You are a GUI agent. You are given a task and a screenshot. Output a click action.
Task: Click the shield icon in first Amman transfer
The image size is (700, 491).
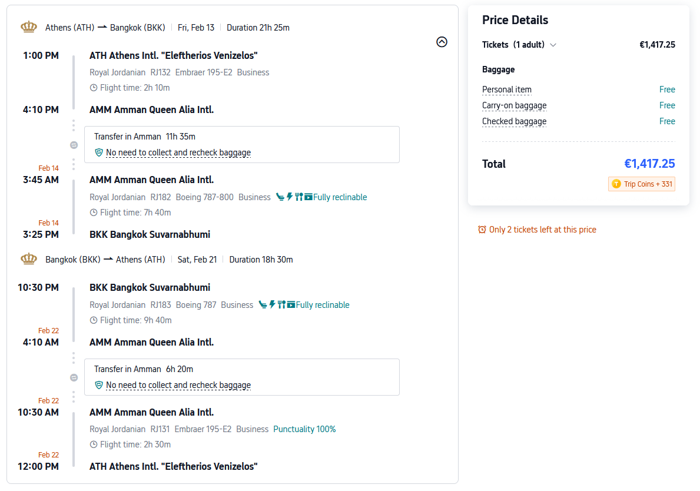(x=99, y=152)
